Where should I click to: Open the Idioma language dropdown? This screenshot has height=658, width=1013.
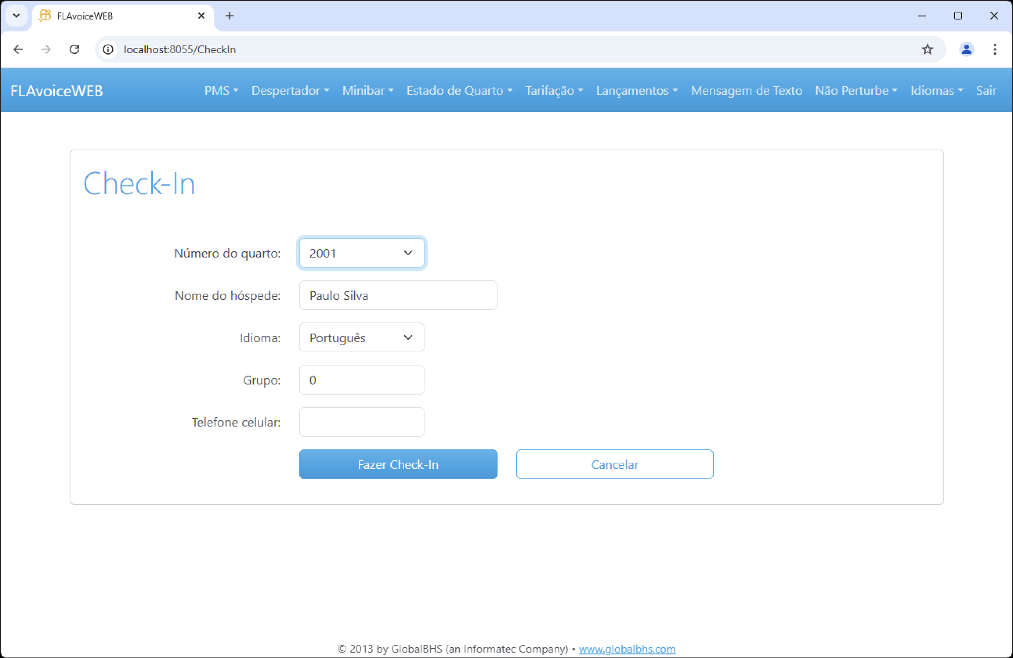coord(362,338)
